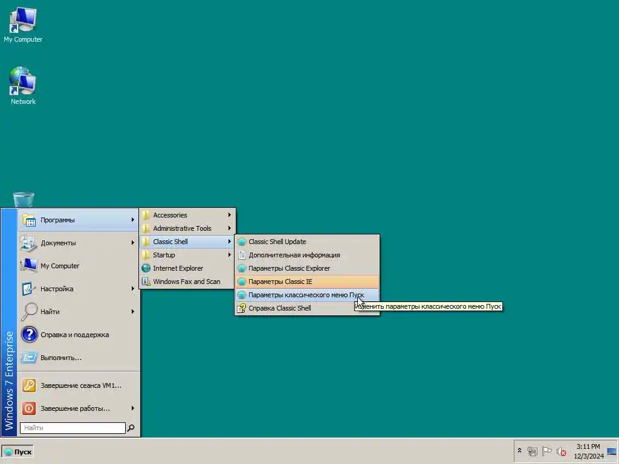Screen dimensions: 619x464
Task: Click the Справка и поддержка help icon
Action: coord(29,335)
